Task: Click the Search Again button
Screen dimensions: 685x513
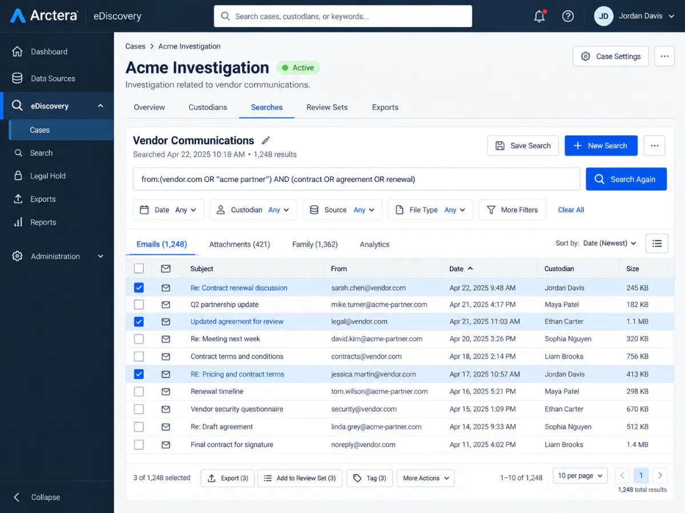Action: point(626,179)
